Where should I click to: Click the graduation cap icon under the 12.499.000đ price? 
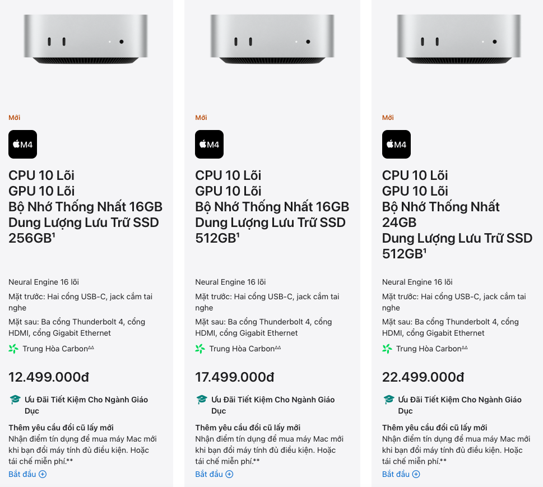tap(15, 400)
